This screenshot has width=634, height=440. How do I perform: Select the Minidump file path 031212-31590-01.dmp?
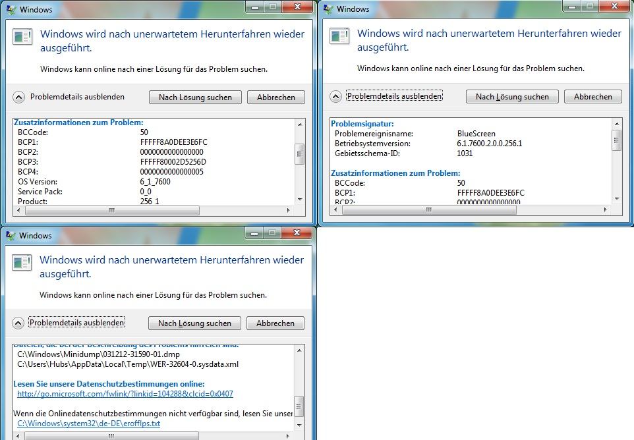coord(98,354)
